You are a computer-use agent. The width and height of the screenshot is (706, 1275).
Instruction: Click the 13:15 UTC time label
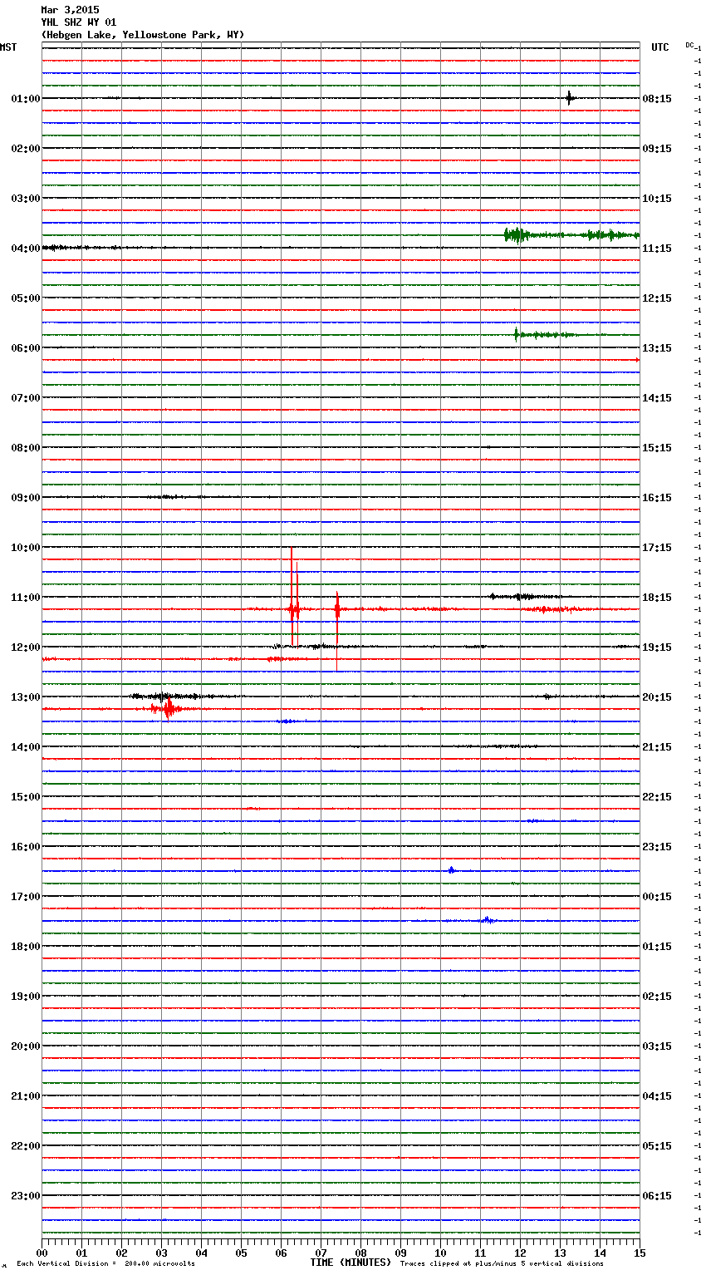pyautogui.click(x=657, y=348)
